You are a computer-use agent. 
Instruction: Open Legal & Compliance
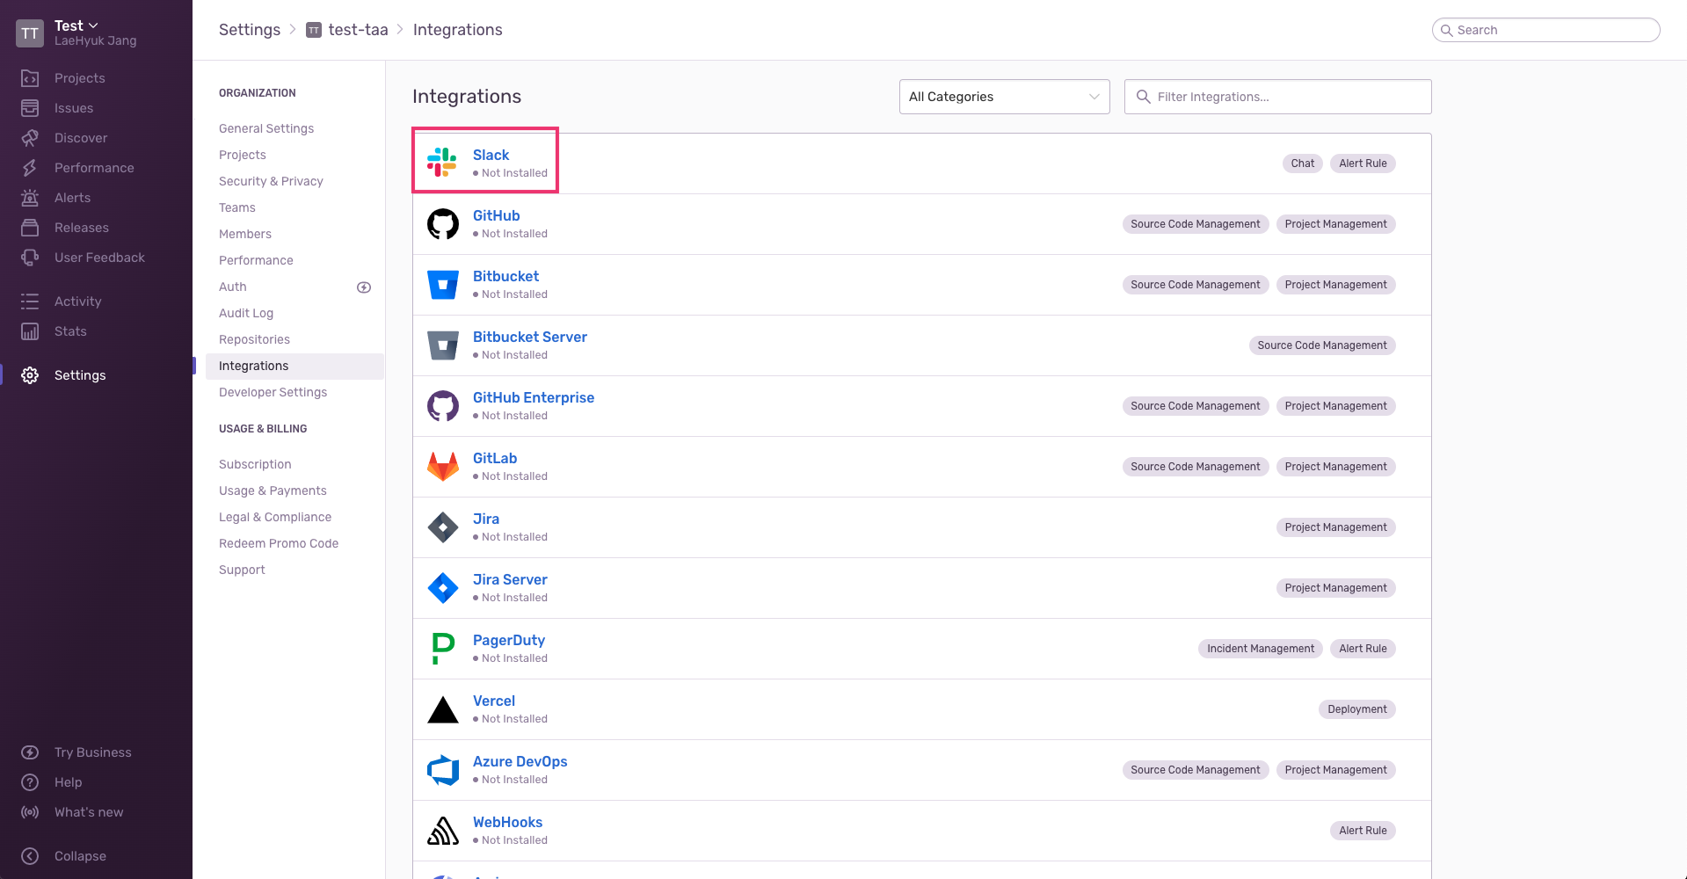pos(275,517)
